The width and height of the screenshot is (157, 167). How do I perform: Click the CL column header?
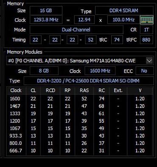point(33,91)
